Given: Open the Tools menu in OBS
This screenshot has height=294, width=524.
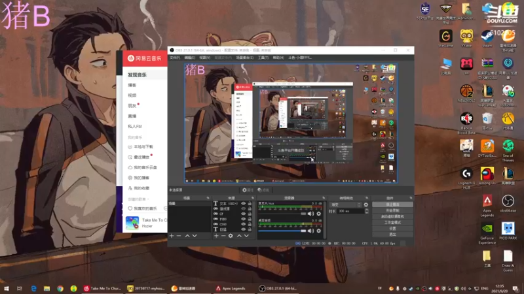Looking at the screenshot, I should coord(263,57).
